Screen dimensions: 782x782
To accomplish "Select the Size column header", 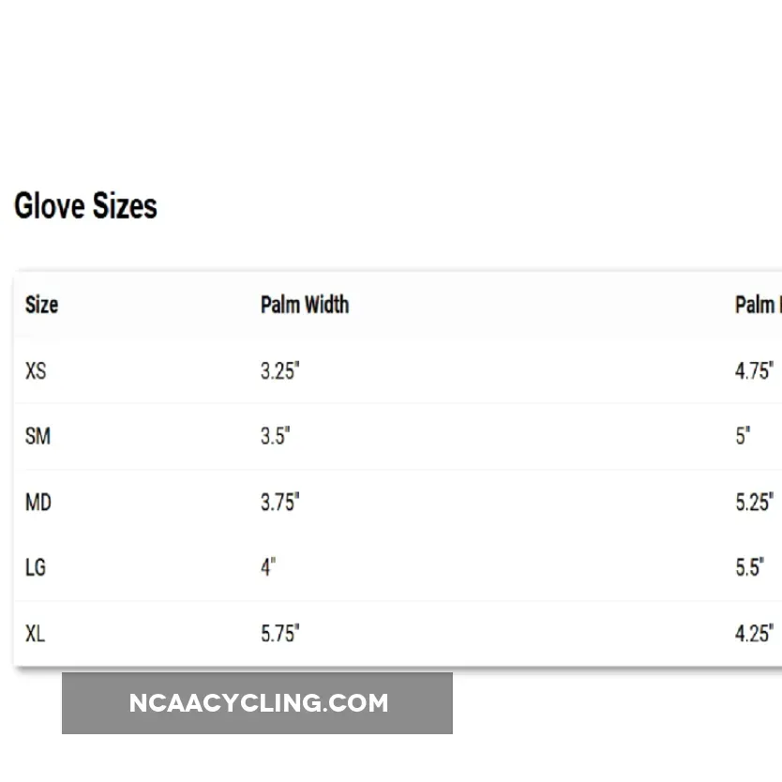I will [41, 305].
